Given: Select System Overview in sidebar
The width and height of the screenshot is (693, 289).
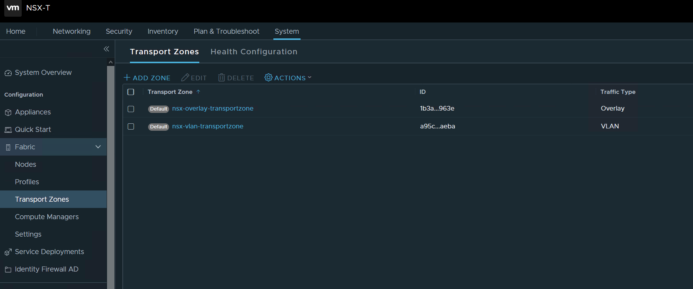Looking at the screenshot, I should pos(43,73).
